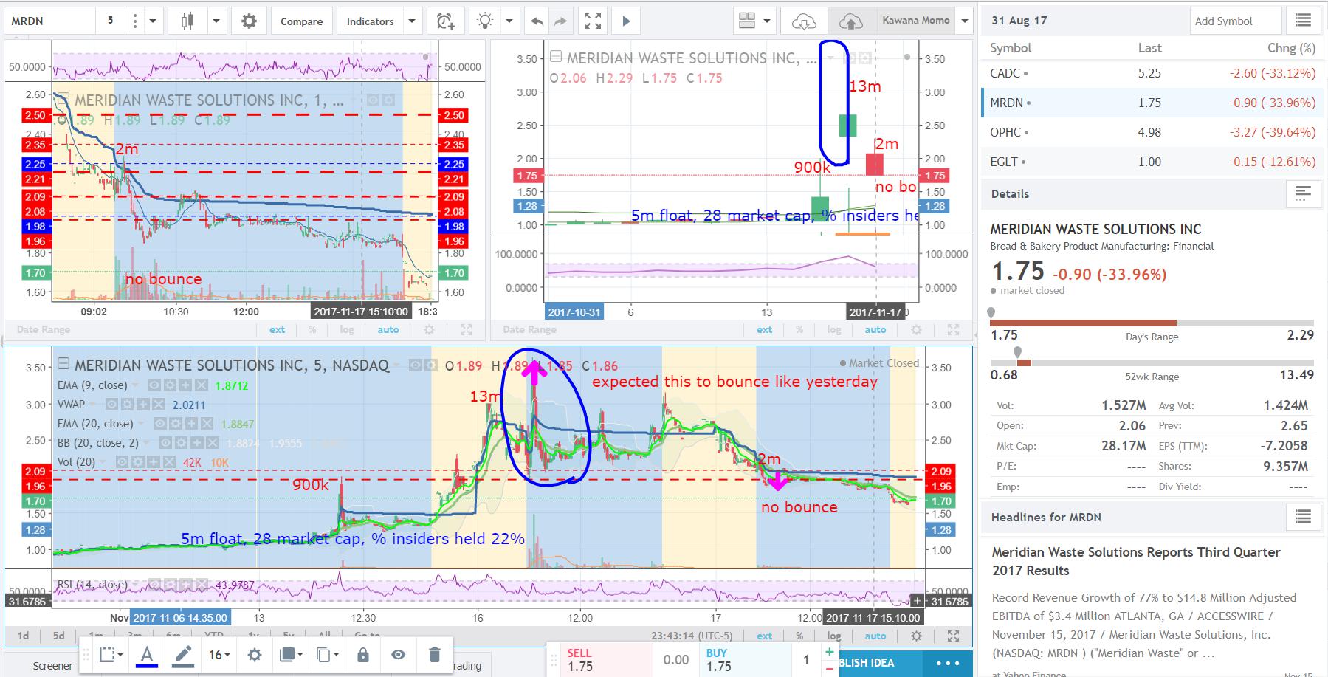Load chart layout from cloud
The height and width of the screenshot is (677, 1328).
pyautogui.click(x=803, y=21)
